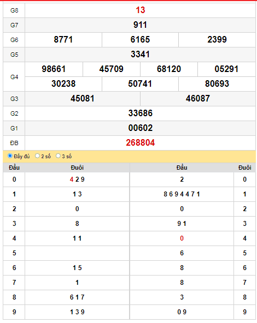Click the G6 number 2399
Viewport: 257px width, 323px height.
click(x=217, y=39)
